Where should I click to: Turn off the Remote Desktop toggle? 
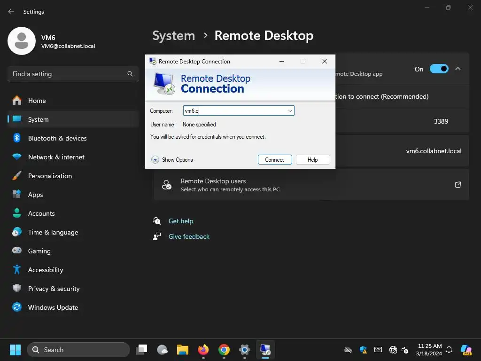click(x=439, y=69)
